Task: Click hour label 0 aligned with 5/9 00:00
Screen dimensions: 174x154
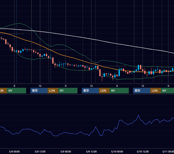Action: pyautogui.click(x=66, y=86)
